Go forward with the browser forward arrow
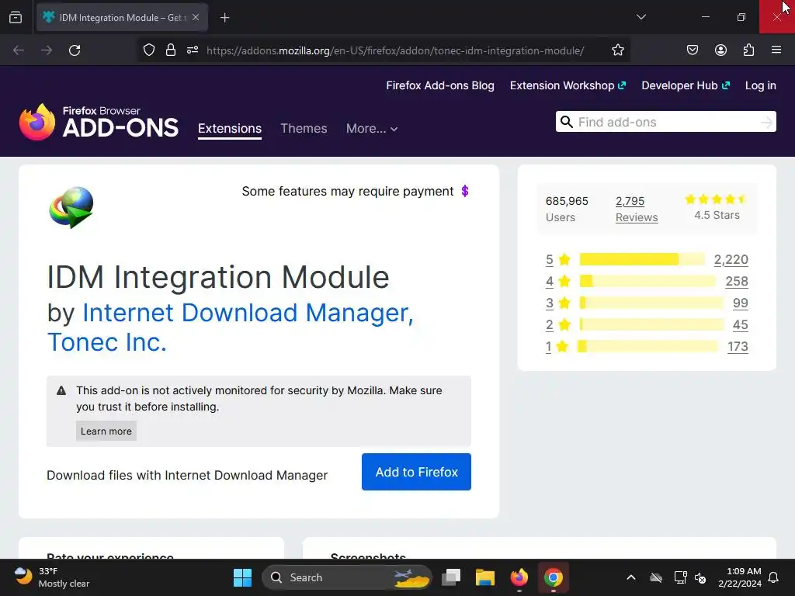This screenshot has height=596, width=795. 47,50
